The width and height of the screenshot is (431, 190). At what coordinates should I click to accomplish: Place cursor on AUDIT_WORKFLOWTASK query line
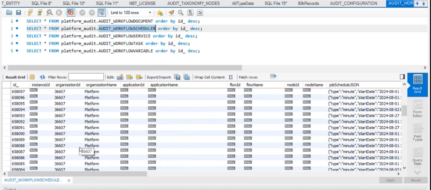coord(108,43)
